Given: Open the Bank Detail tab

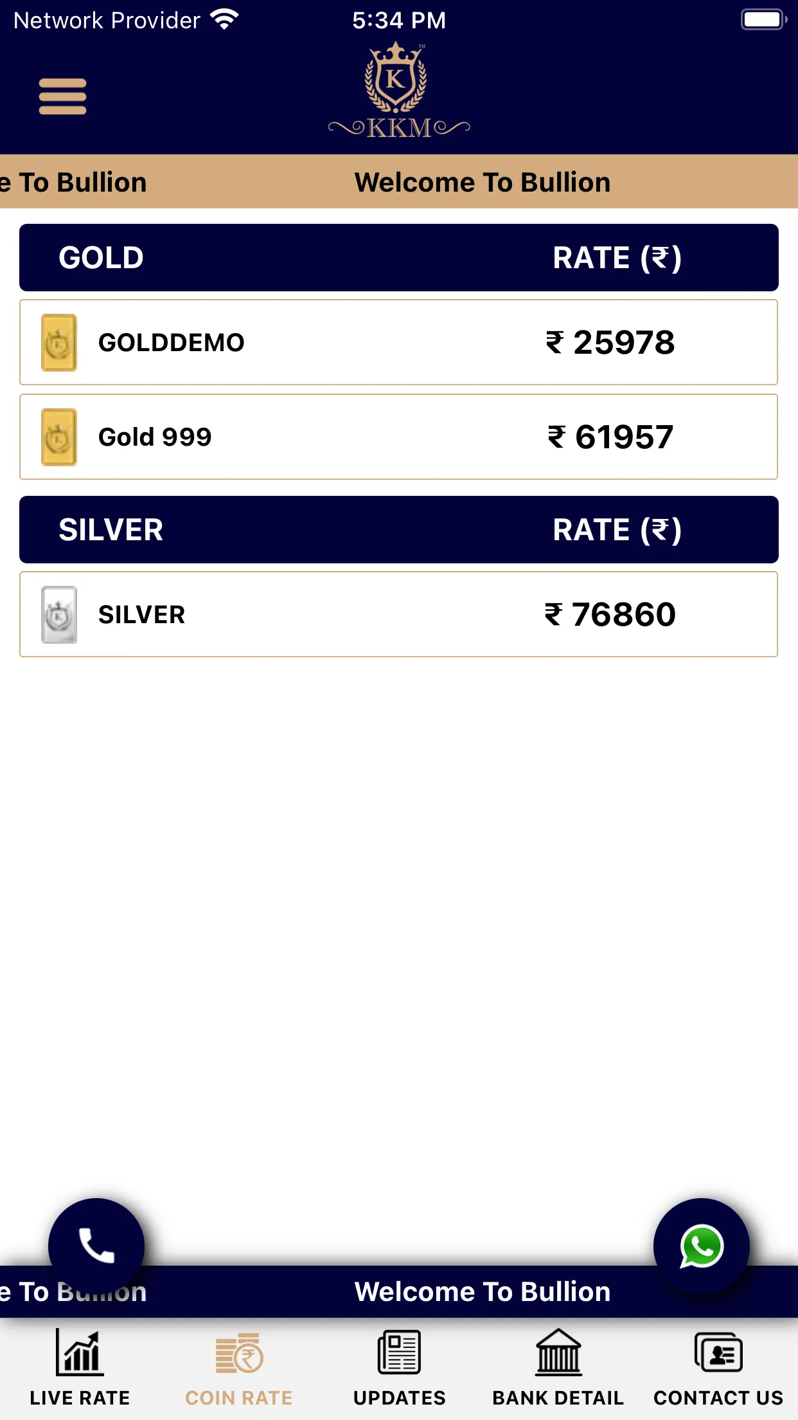Looking at the screenshot, I should click(x=558, y=1369).
